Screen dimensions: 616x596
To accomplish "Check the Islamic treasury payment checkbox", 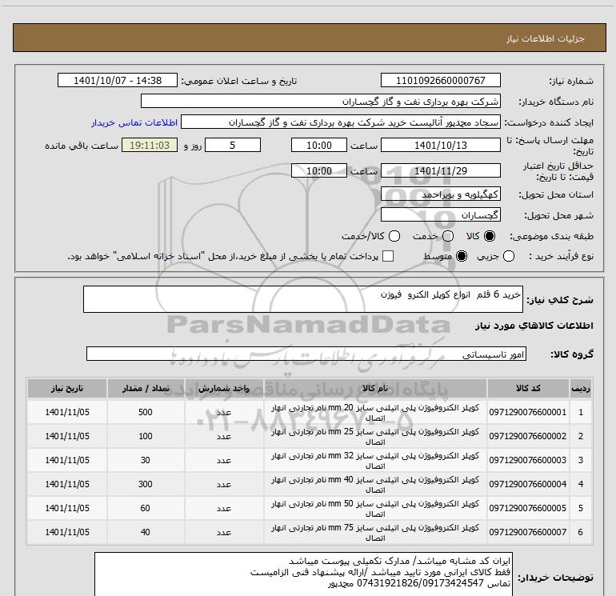I will [388, 257].
